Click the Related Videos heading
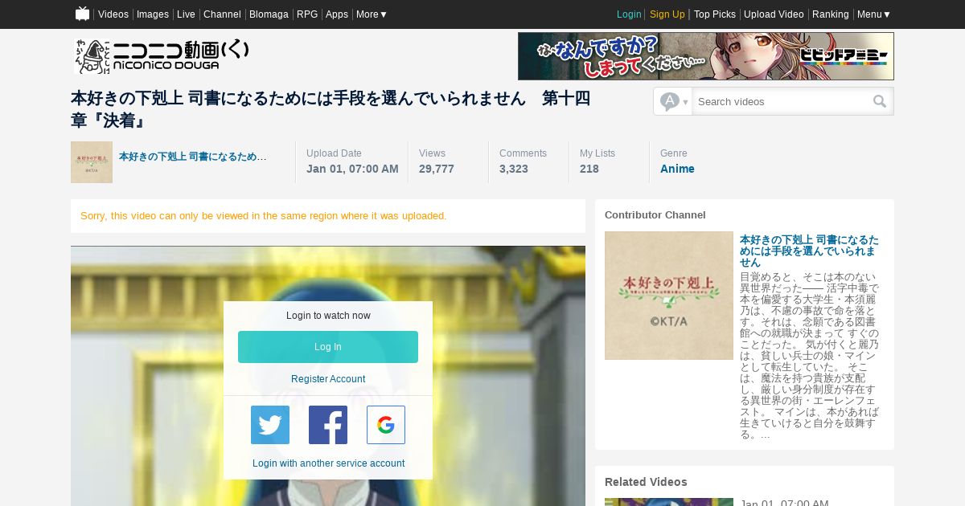The height and width of the screenshot is (506, 965). point(646,482)
